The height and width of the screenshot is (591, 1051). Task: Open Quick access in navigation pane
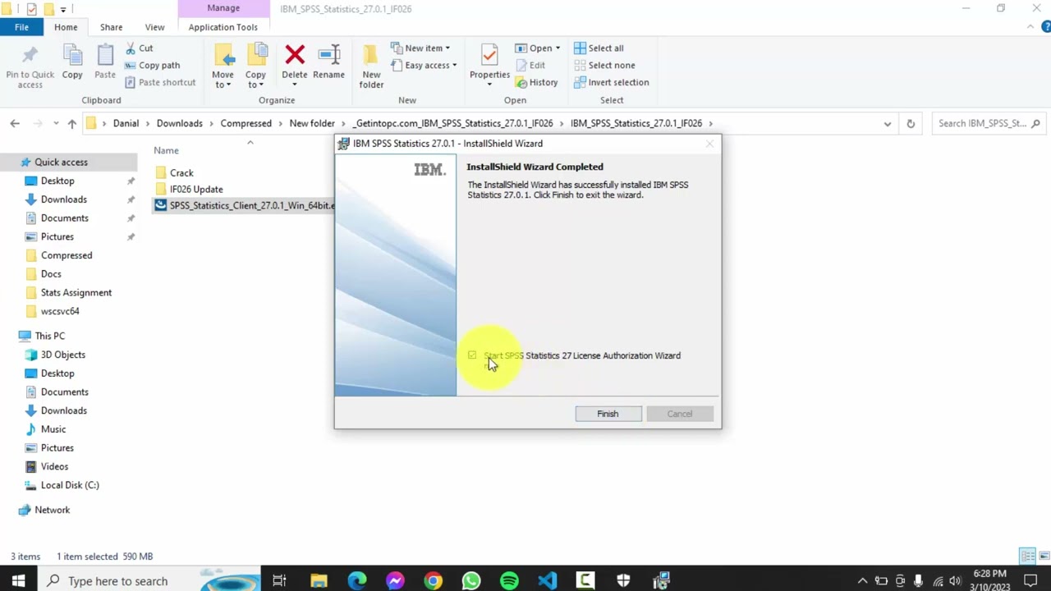(x=61, y=163)
